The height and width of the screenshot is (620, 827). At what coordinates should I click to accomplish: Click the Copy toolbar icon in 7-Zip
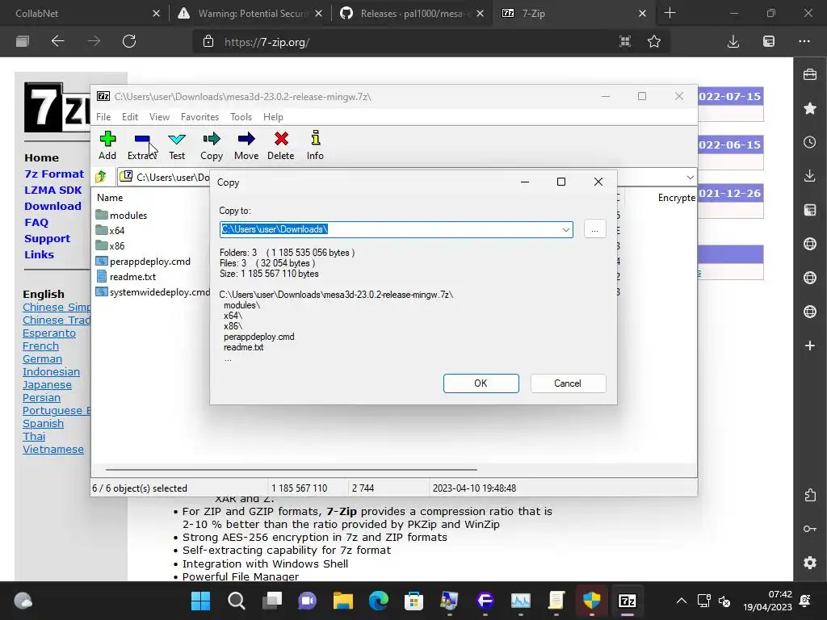tap(212, 145)
